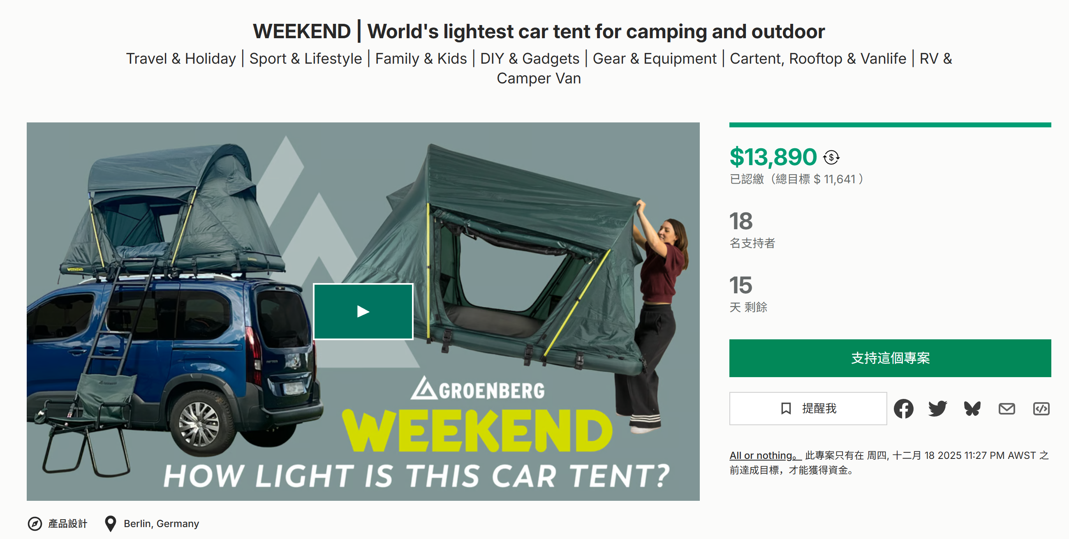This screenshot has height=539, width=1069.
Task: Open the All or nothing link
Action: tap(764, 455)
